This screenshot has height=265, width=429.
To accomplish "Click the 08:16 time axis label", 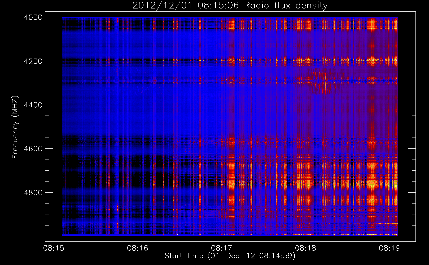I will tap(138, 248).
